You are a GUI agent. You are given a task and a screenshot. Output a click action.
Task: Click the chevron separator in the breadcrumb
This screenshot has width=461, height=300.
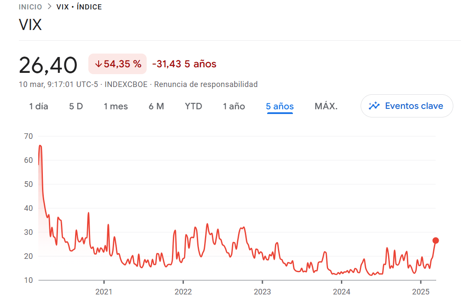(48, 7)
